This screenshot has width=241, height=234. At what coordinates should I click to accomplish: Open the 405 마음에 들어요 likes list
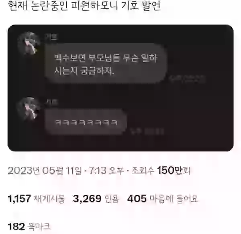[x=162, y=199]
